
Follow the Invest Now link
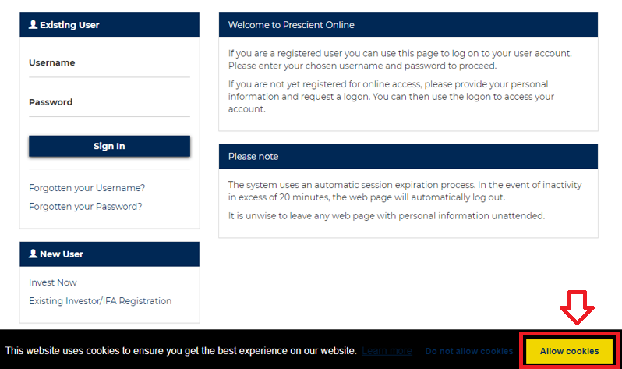[x=53, y=282]
